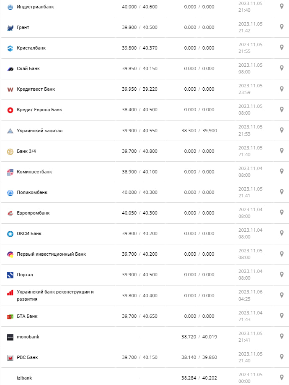This screenshot has width=289, height=385.
Task: Click the Грант bank logo icon
Action: tap(10, 28)
